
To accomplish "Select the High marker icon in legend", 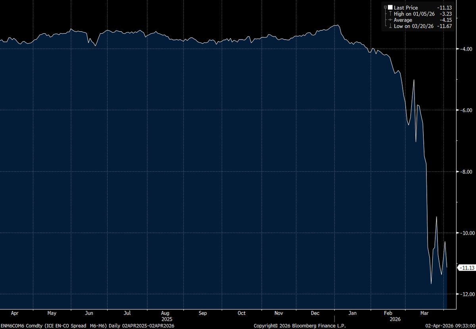I will (x=390, y=14).
